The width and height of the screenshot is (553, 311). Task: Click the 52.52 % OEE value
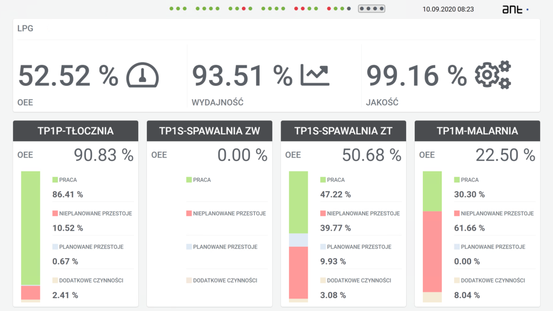point(68,76)
